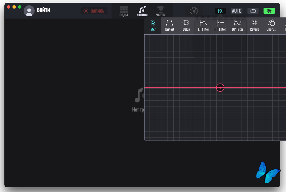The width and height of the screenshot is (286, 192).
Task: Toggle the FX panel
Action: [220, 11]
